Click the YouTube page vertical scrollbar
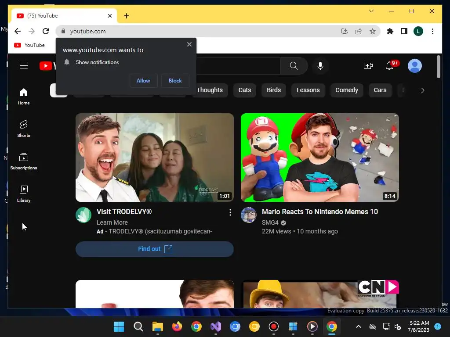Image resolution: width=450 pixels, height=337 pixels. pos(438,67)
